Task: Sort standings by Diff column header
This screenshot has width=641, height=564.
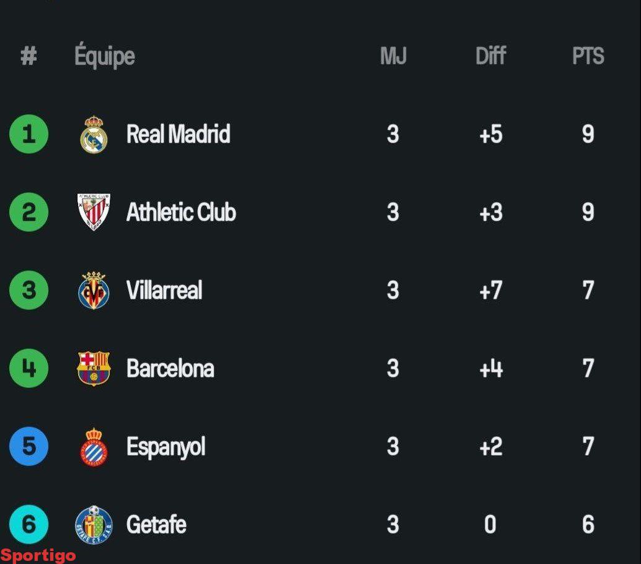Action: (490, 56)
